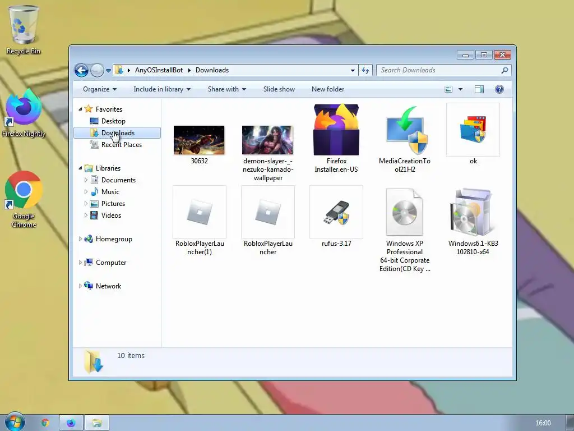Click the Forward navigation arrow button
The image size is (574, 431).
(x=97, y=70)
